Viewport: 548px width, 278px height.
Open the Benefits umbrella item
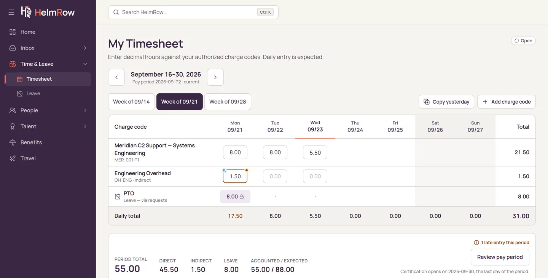(48, 142)
